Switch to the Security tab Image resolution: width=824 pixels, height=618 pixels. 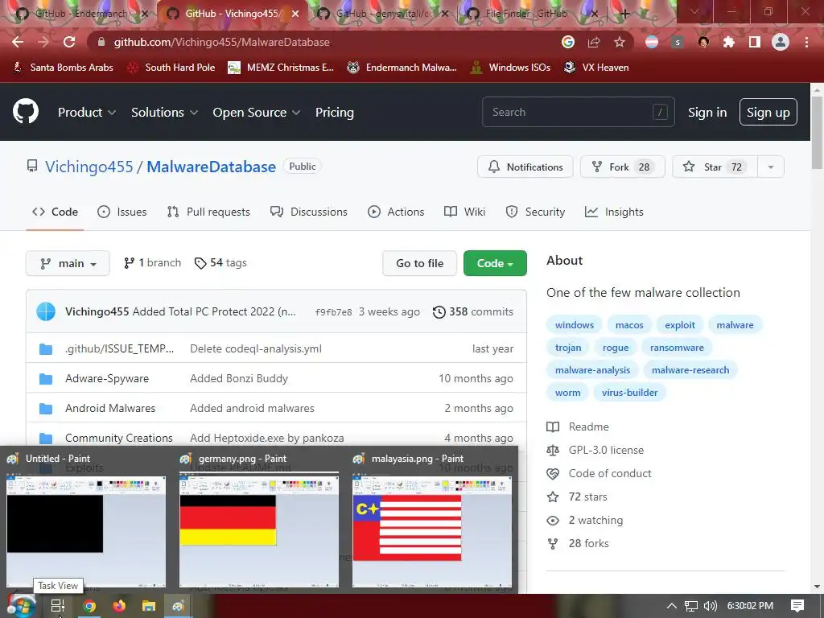coord(535,212)
